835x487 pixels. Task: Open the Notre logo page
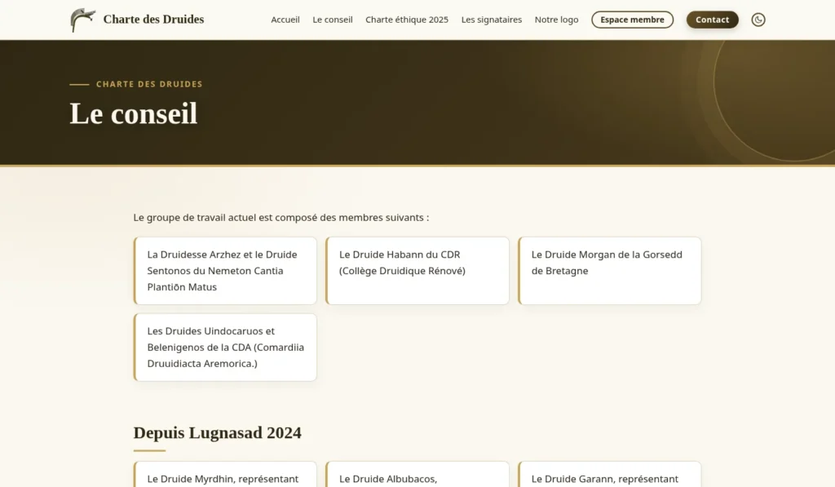click(556, 20)
